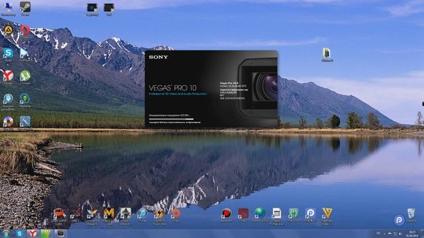Launch the Sniper Ghost Warrior shortcut
Image resolution: width=424 pixels, height=238 pixels.
125,216
